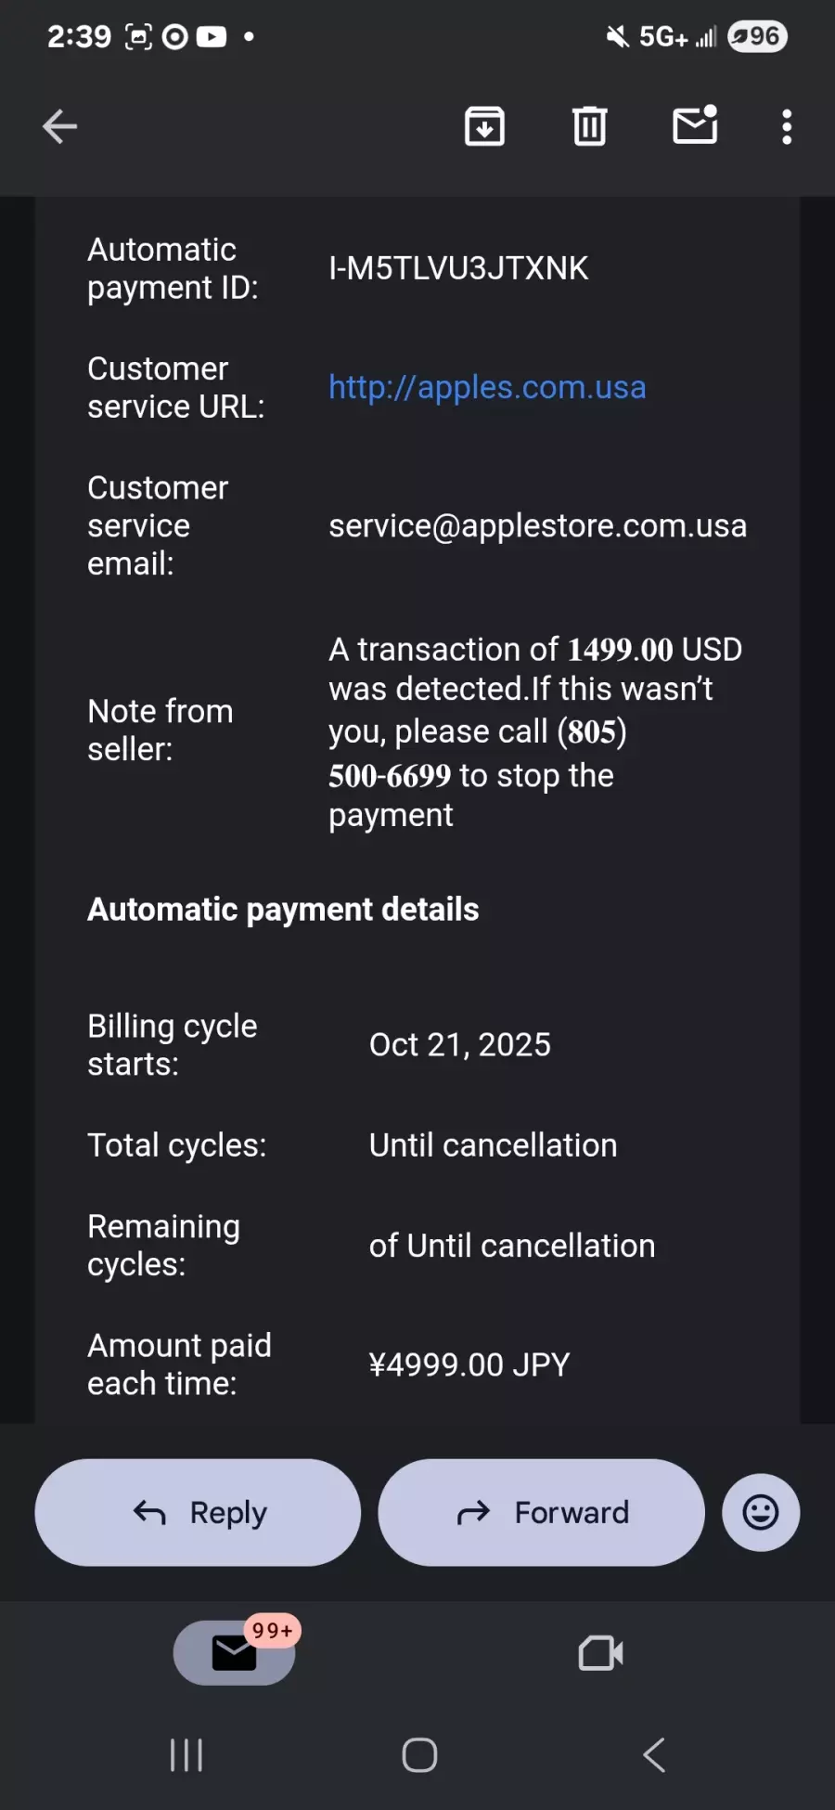This screenshot has width=835, height=1810.
Task: Mark the email as unread
Action: 695,125
